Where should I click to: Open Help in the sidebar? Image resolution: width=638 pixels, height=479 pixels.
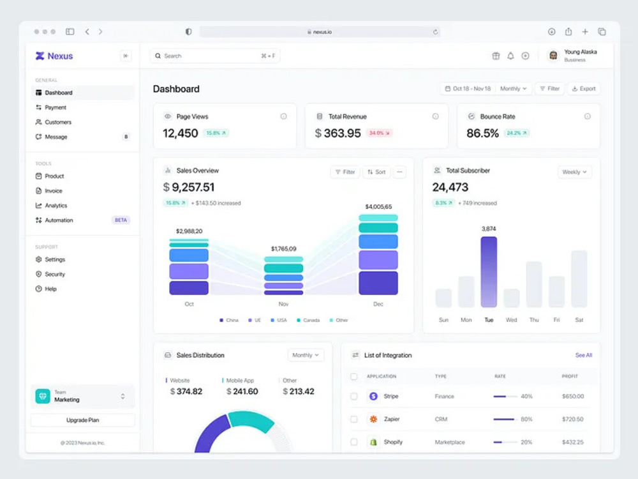(82, 289)
